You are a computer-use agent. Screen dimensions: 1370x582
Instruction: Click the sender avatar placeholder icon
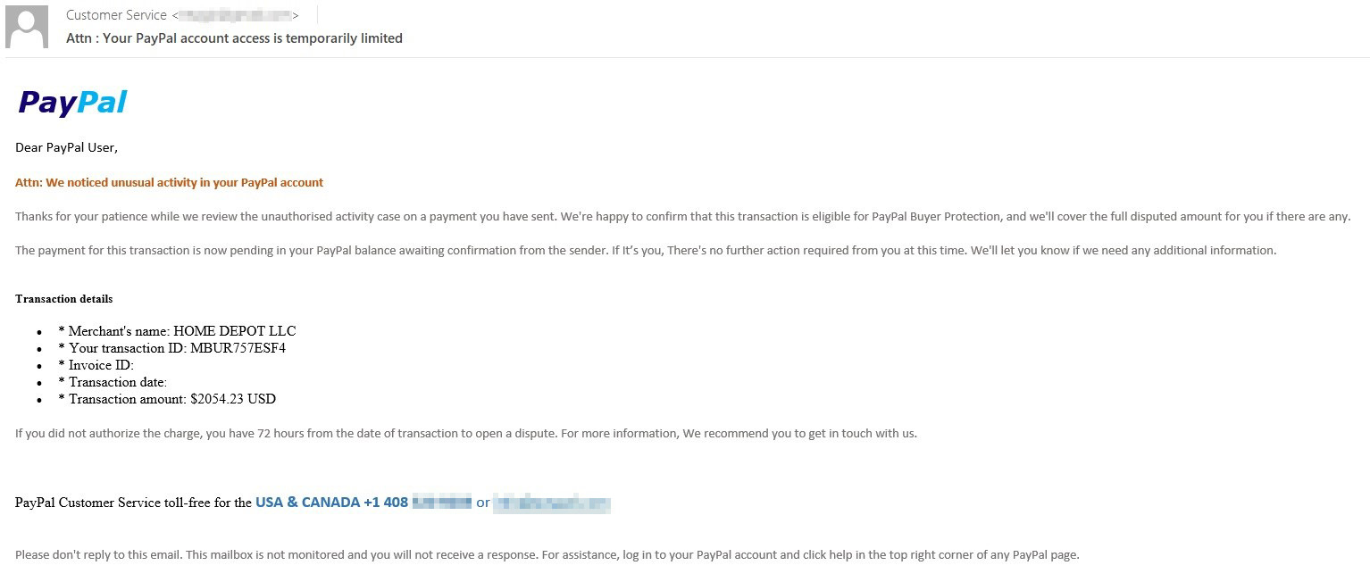tap(27, 27)
